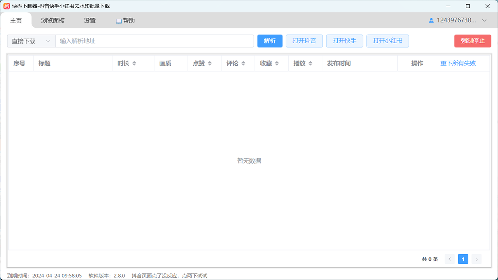
Task: Toggle sorting on the 点赞 column
Action: click(x=210, y=63)
